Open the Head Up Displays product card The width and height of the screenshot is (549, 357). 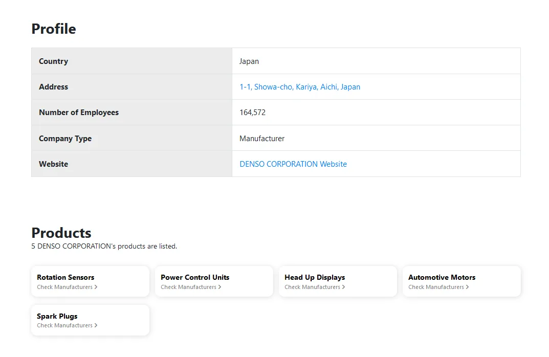(338, 281)
